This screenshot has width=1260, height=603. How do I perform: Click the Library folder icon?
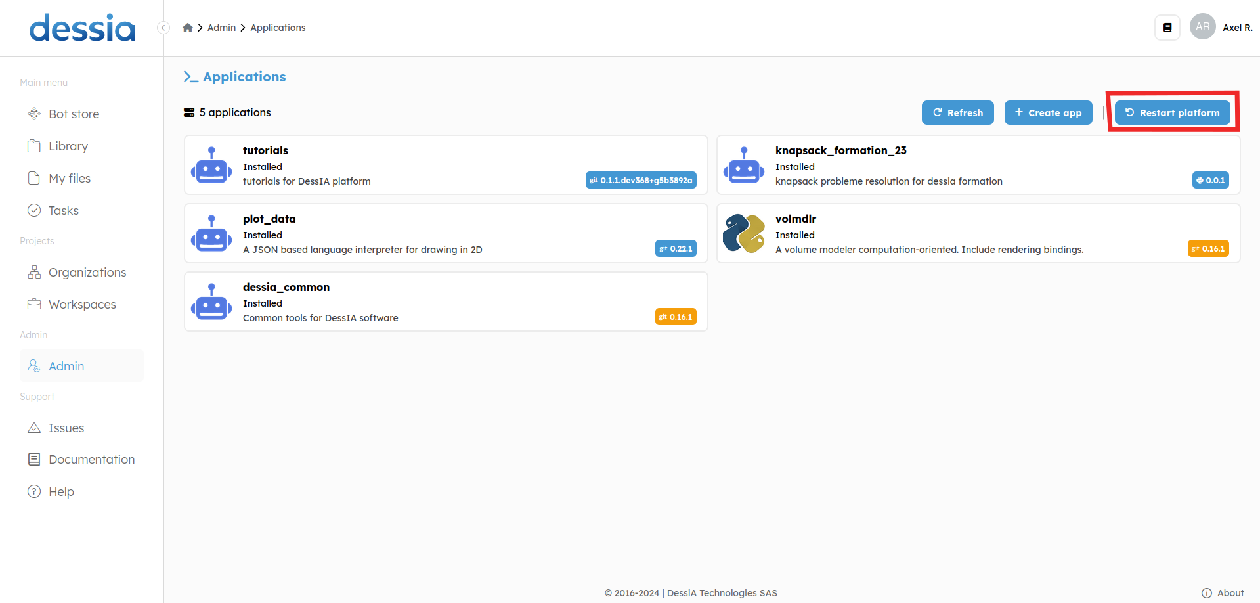[x=34, y=146]
